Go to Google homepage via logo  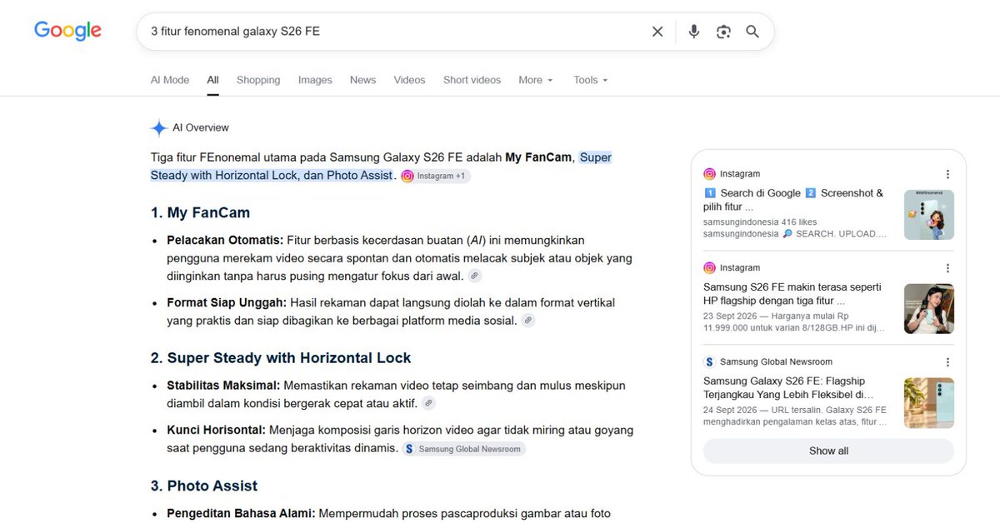[x=67, y=31]
